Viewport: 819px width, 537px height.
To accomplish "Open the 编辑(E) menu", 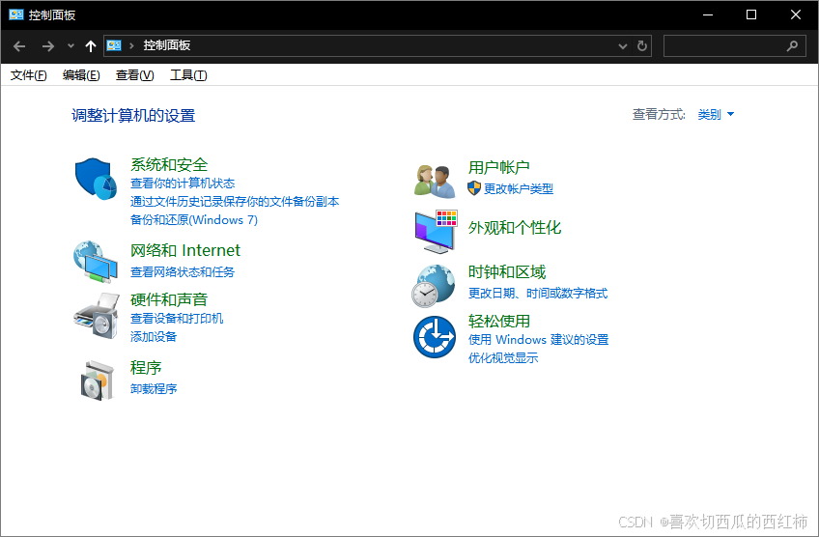I will 81,75.
